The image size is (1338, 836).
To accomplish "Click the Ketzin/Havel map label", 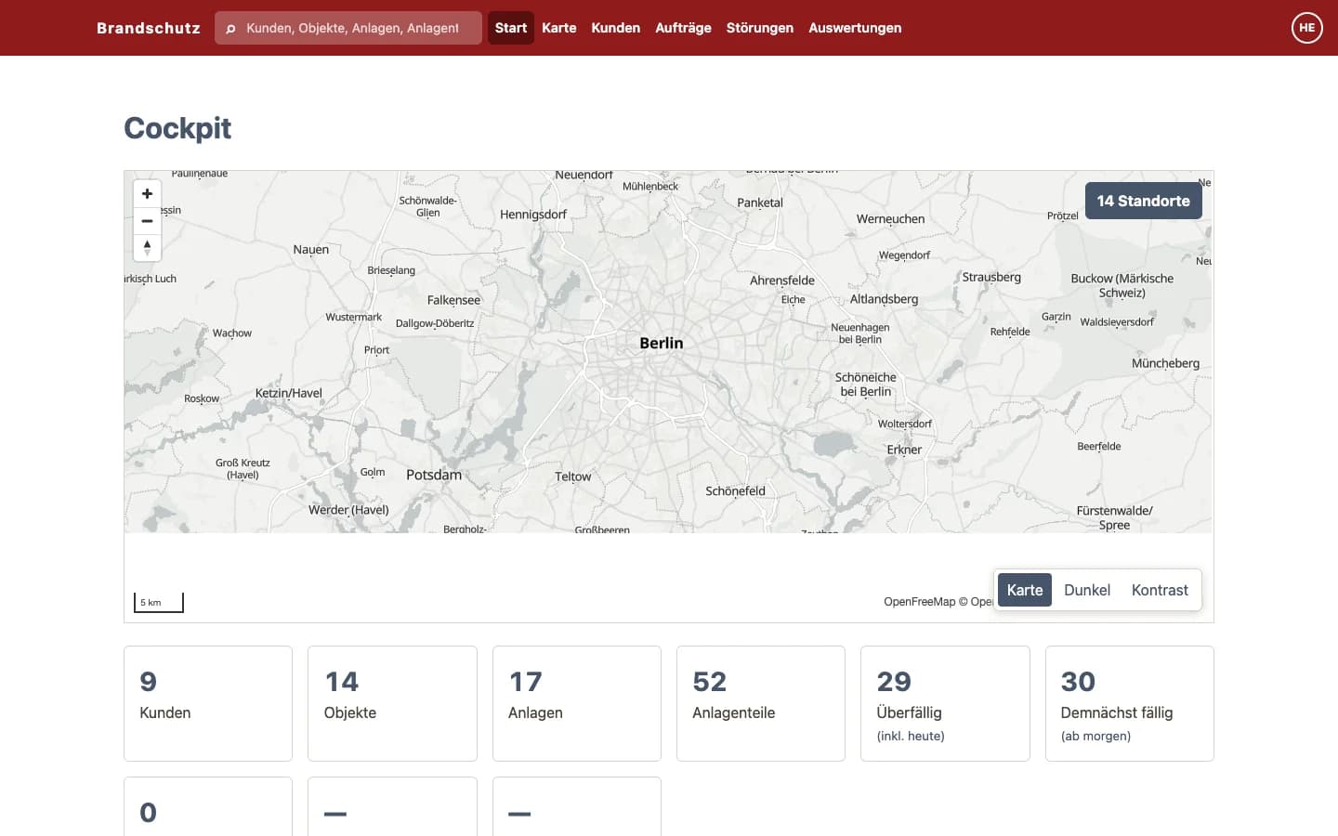I will click(289, 393).
